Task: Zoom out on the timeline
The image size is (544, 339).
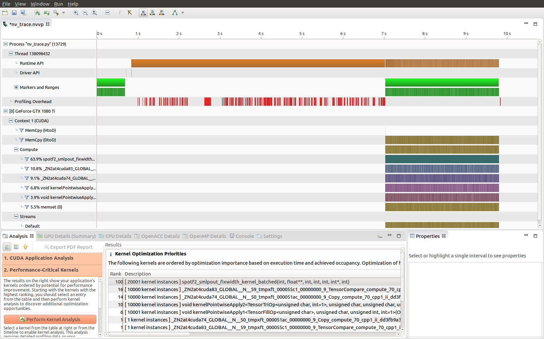Action: 85,13
